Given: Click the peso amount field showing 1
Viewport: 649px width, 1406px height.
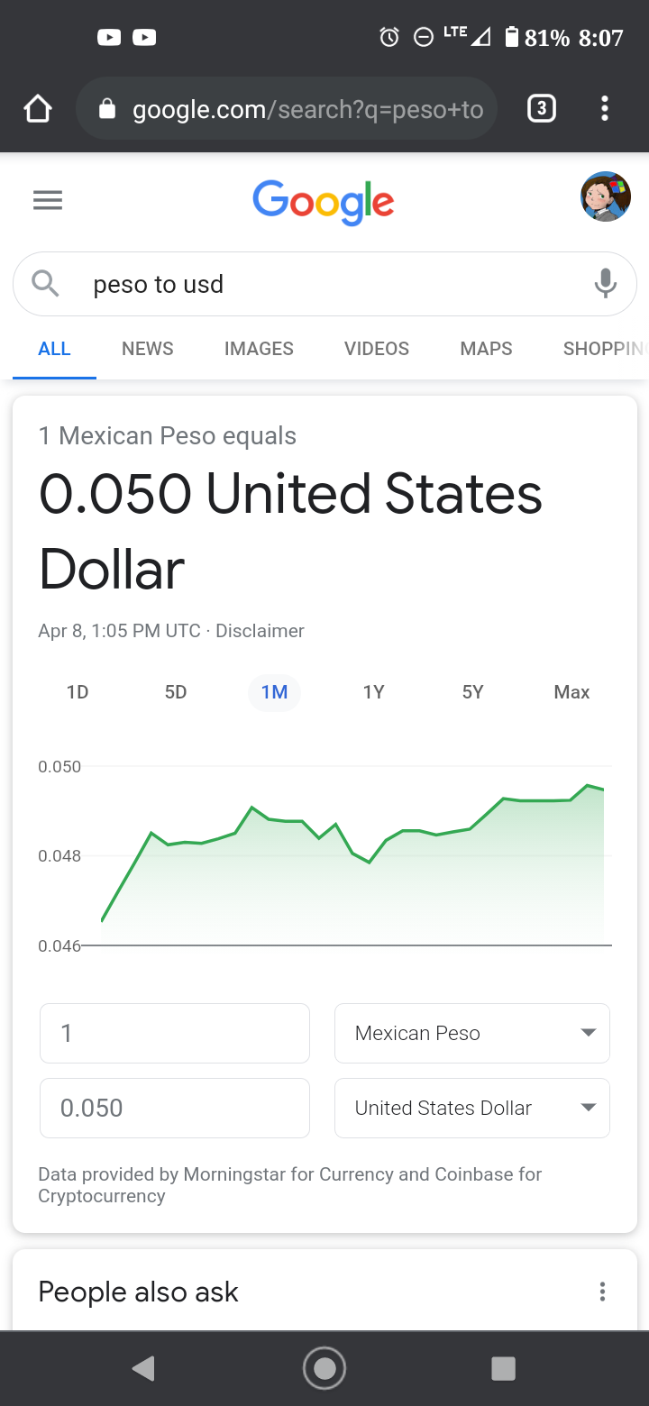Looking at the screenshot, I should [175, 1033].
